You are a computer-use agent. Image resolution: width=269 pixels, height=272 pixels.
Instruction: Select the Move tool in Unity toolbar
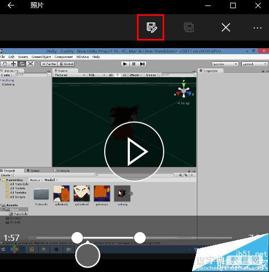13,64
